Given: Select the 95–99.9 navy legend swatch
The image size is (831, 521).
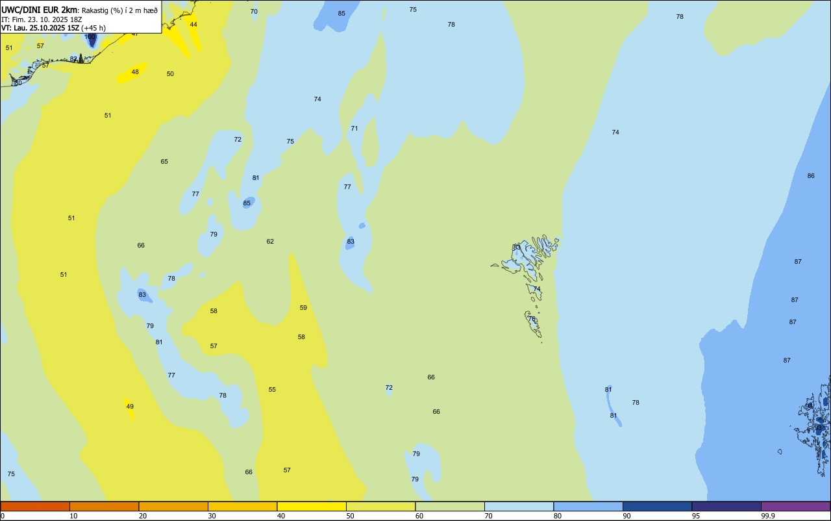Looking at the screenshot, I should (726, 506).
